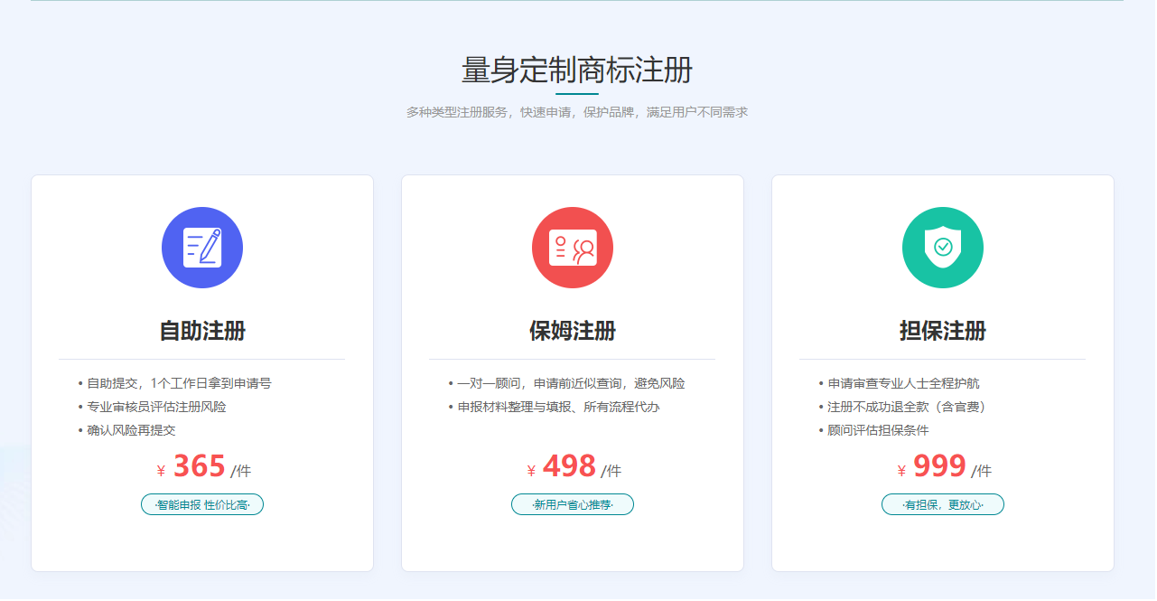Click the 量身定制商标注册 page heading
This screenshot has width=1157, height=601.
pyautogui.click(x=577, y=70)
